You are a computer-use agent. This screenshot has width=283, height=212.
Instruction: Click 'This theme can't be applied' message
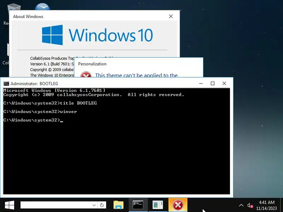coord(136,75)
